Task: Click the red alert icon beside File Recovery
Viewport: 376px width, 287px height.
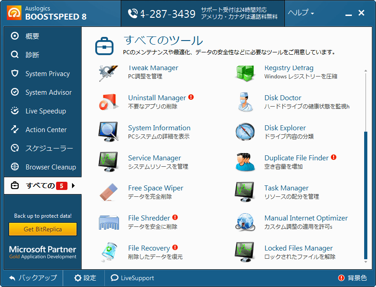Action: tap(175, 247)
